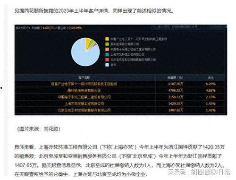Select the 客户名称 column header
236x180 pixels.
tap(84, 77)
